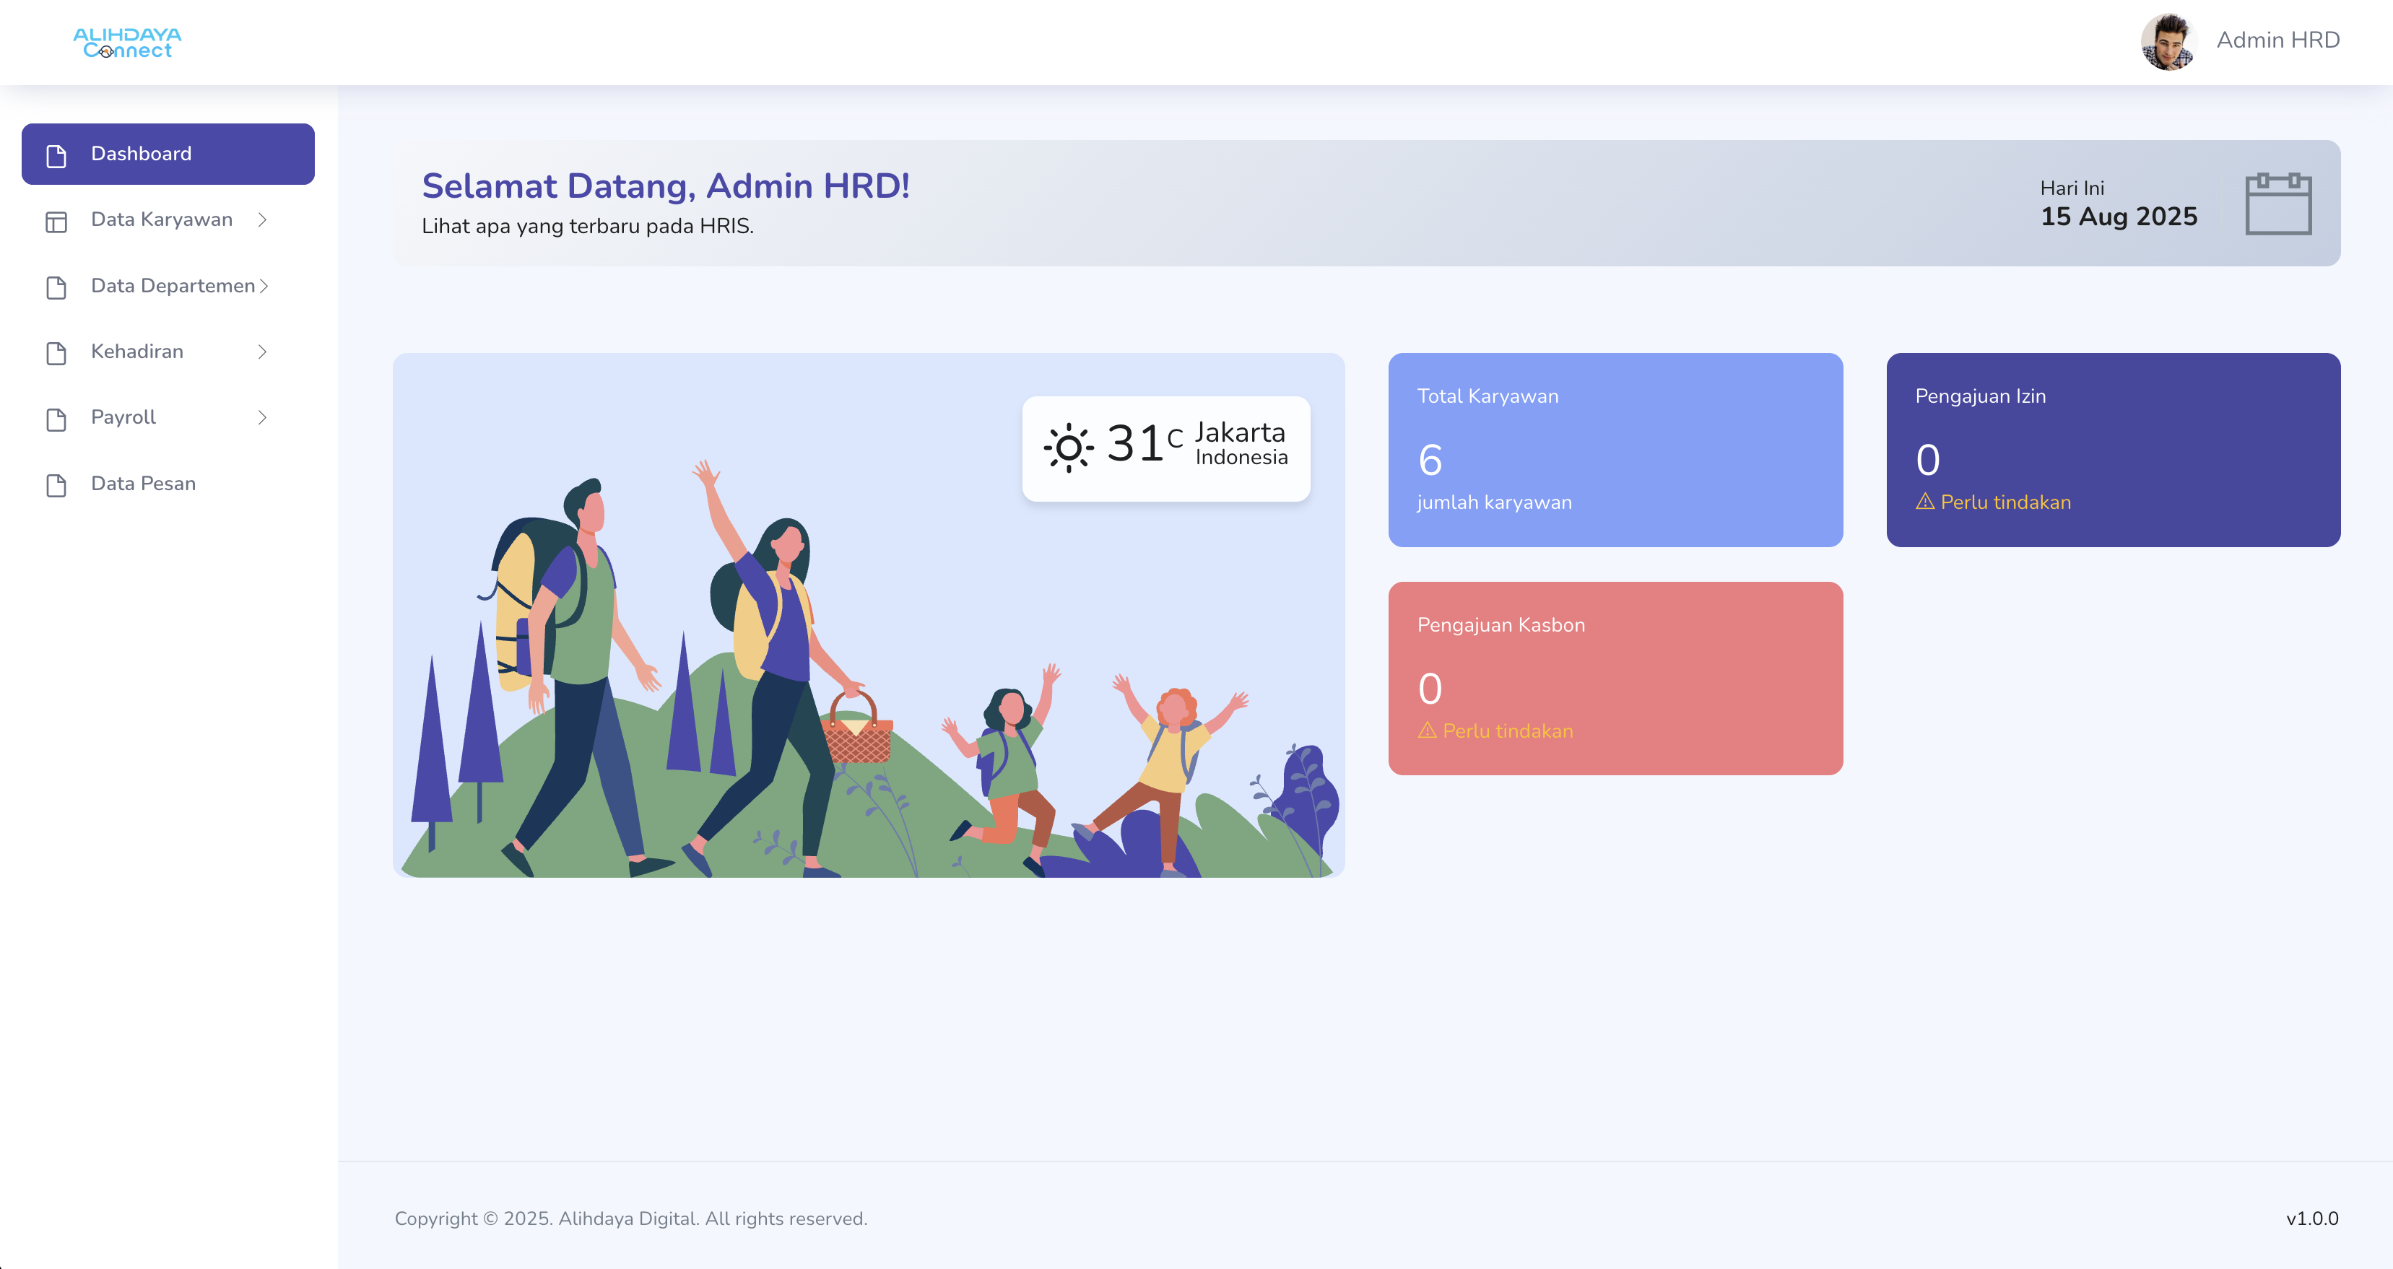Click the Data Departemen file icon

56,287
